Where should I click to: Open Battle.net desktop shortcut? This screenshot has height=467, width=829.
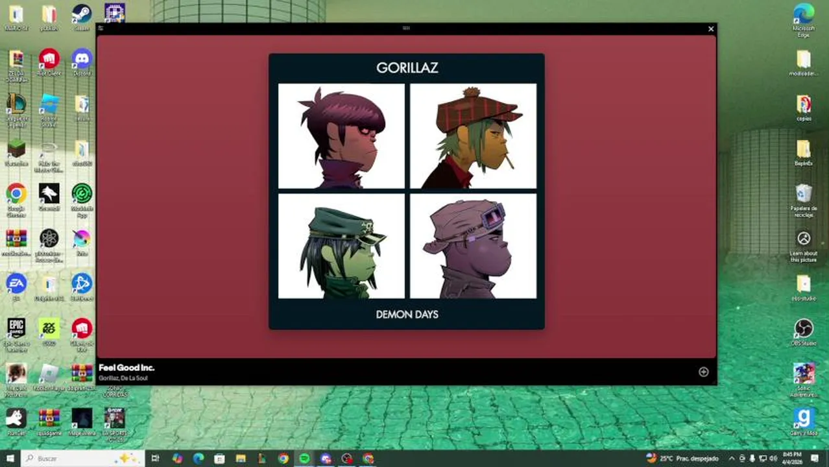(82, 287)
